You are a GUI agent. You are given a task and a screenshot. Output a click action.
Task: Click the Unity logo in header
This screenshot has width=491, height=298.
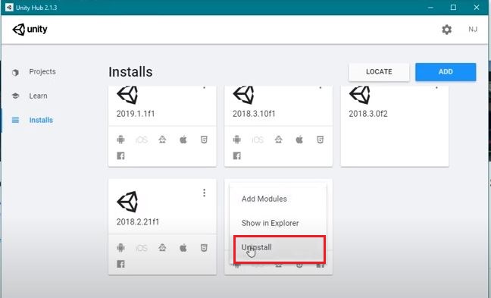tap(30, 30)
